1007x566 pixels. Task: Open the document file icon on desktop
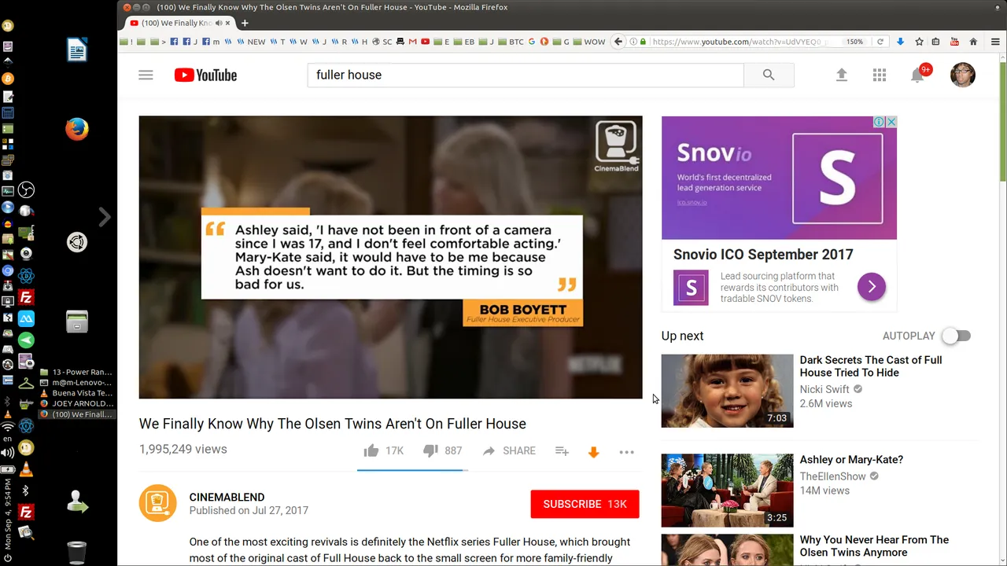point(76,50)
